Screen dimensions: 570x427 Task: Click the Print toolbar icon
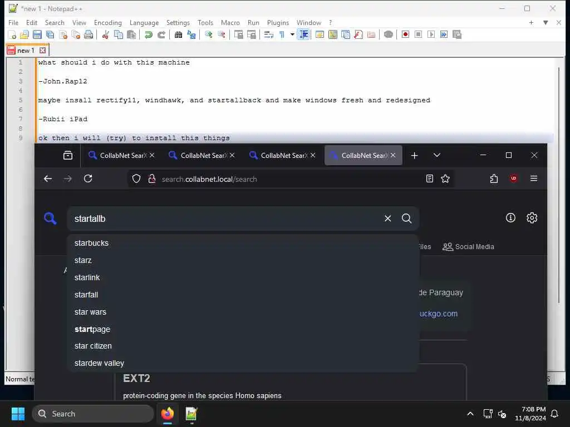pyautogui.click(x=89, y=35)
